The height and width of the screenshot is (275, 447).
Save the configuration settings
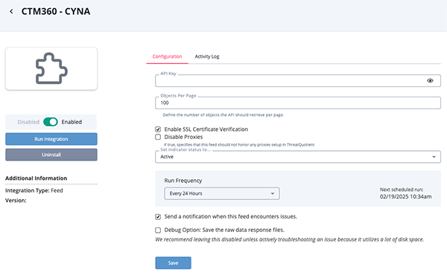point(173,263)
